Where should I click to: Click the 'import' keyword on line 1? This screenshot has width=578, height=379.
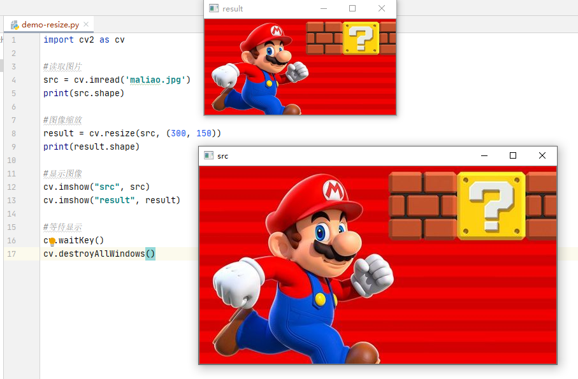click(x=59, y=39)
